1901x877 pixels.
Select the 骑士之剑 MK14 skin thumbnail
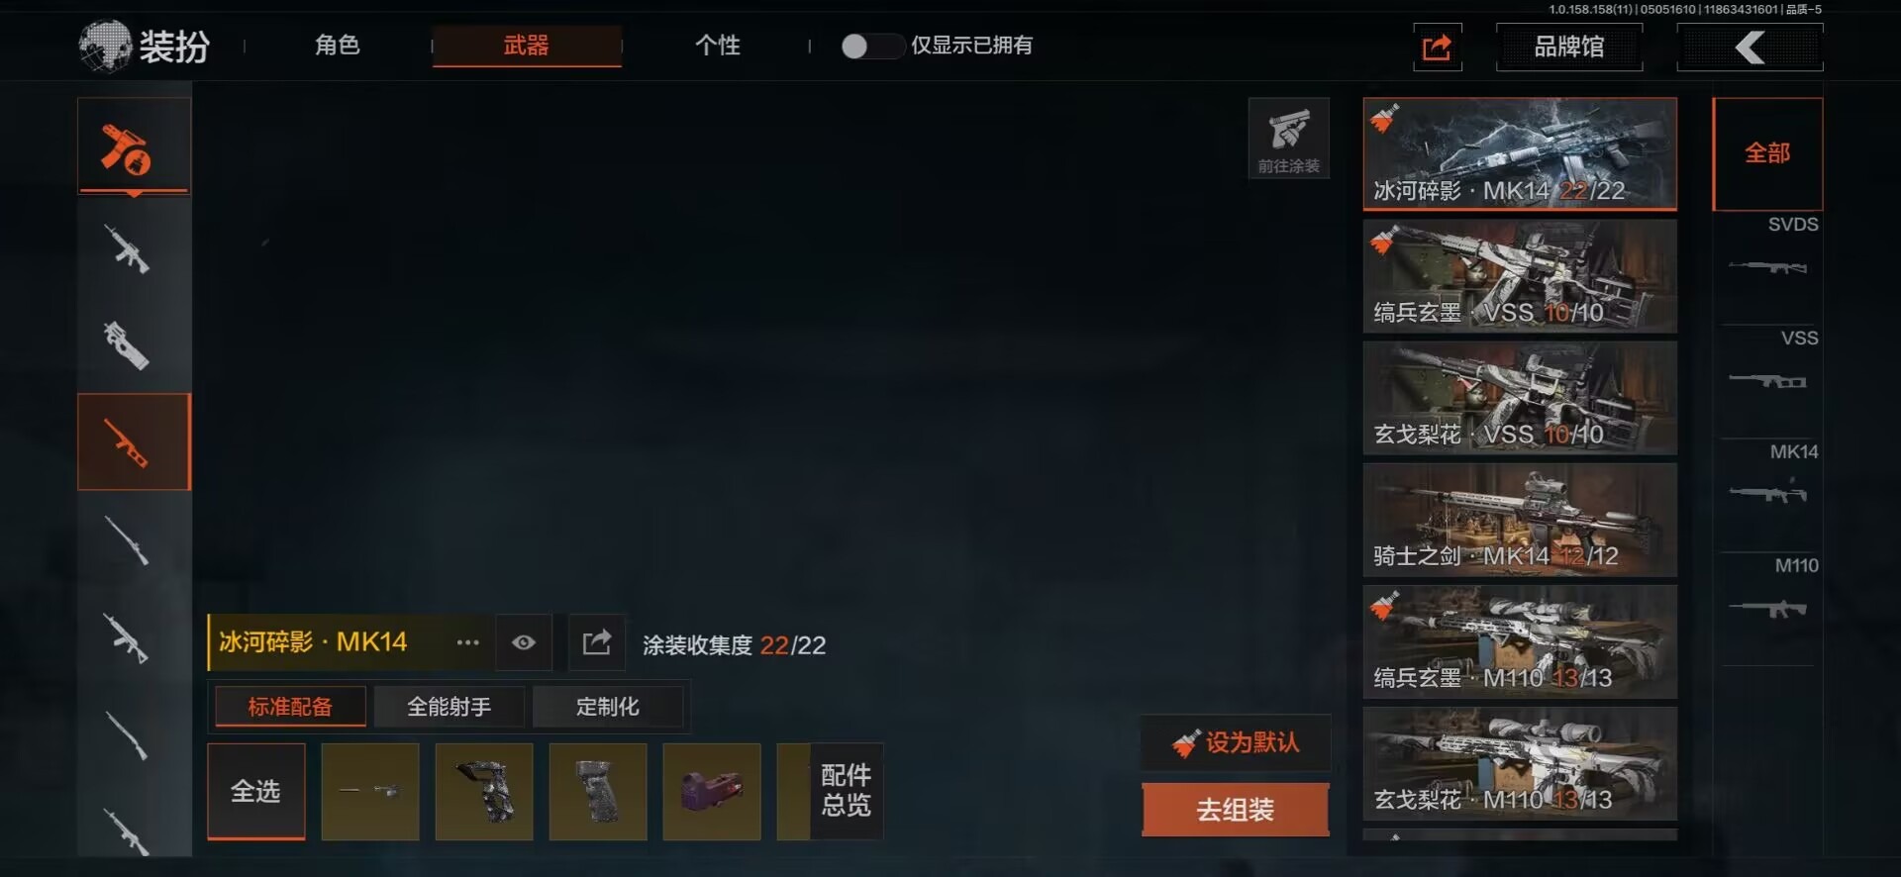1520,520
